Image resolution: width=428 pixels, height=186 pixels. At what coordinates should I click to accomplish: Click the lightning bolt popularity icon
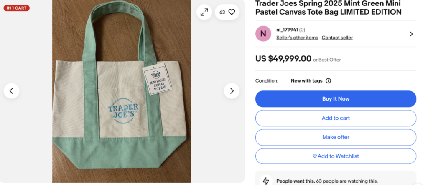point(266,181)
